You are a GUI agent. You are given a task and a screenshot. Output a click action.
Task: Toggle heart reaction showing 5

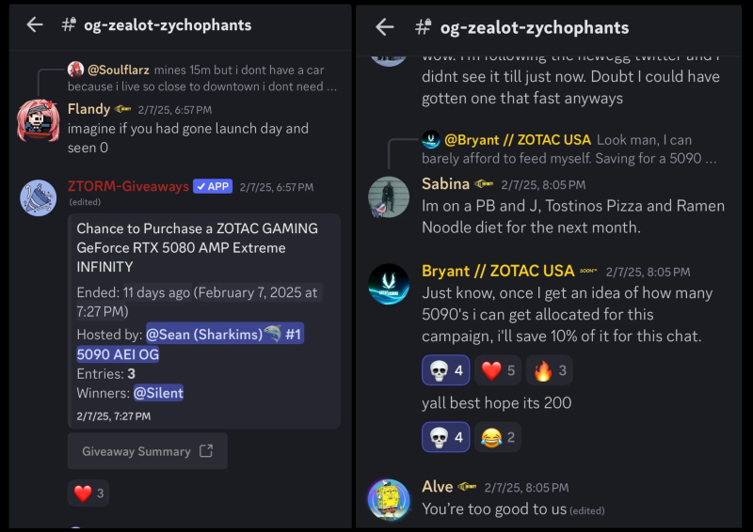[x=498, y=370]
